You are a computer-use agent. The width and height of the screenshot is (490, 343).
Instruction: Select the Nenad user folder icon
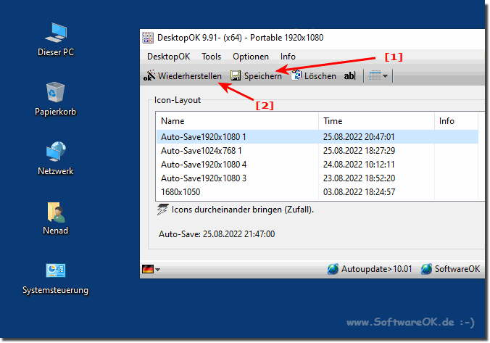(x=55, y=218)
